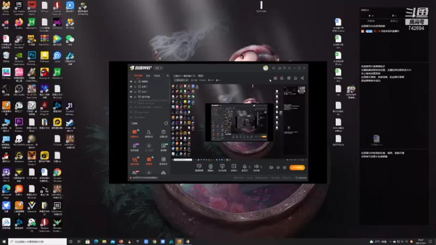Switch to the third scene tab
The width and height of the screenshot is (436, 245).
(x=157, y=76)
